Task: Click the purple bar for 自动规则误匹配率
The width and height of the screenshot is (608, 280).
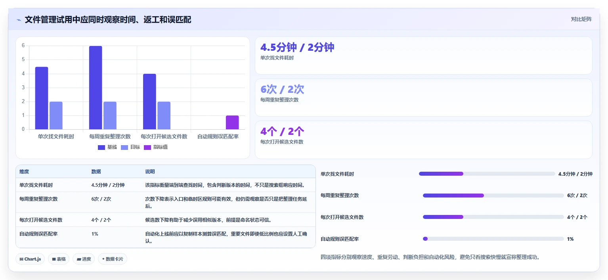Action: click(232, 123)
